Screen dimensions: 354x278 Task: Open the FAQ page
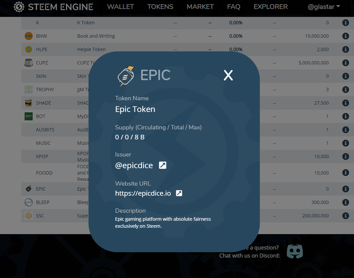coord(234,7)
